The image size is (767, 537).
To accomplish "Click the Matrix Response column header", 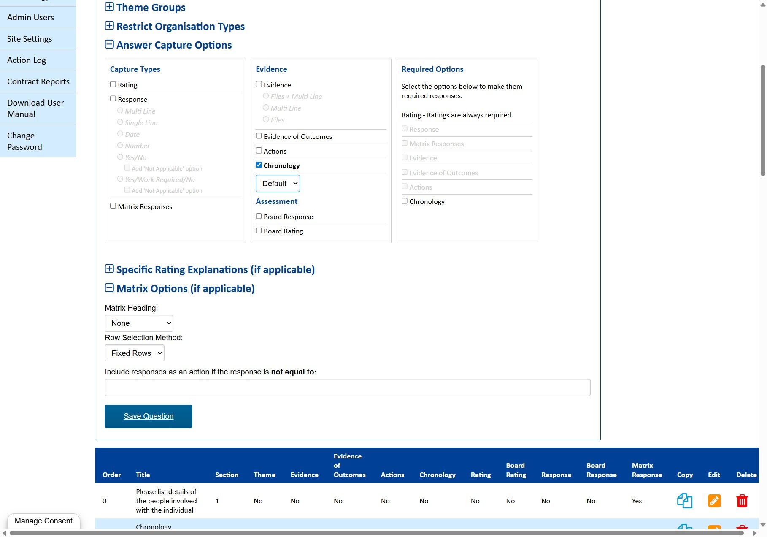I will click(647, 470).
